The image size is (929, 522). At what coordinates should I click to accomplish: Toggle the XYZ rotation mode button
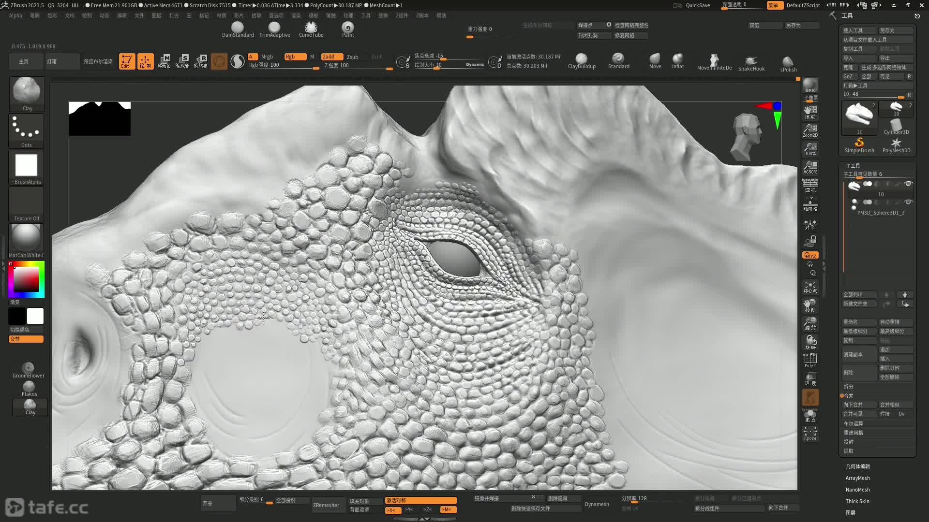(810, 255)
